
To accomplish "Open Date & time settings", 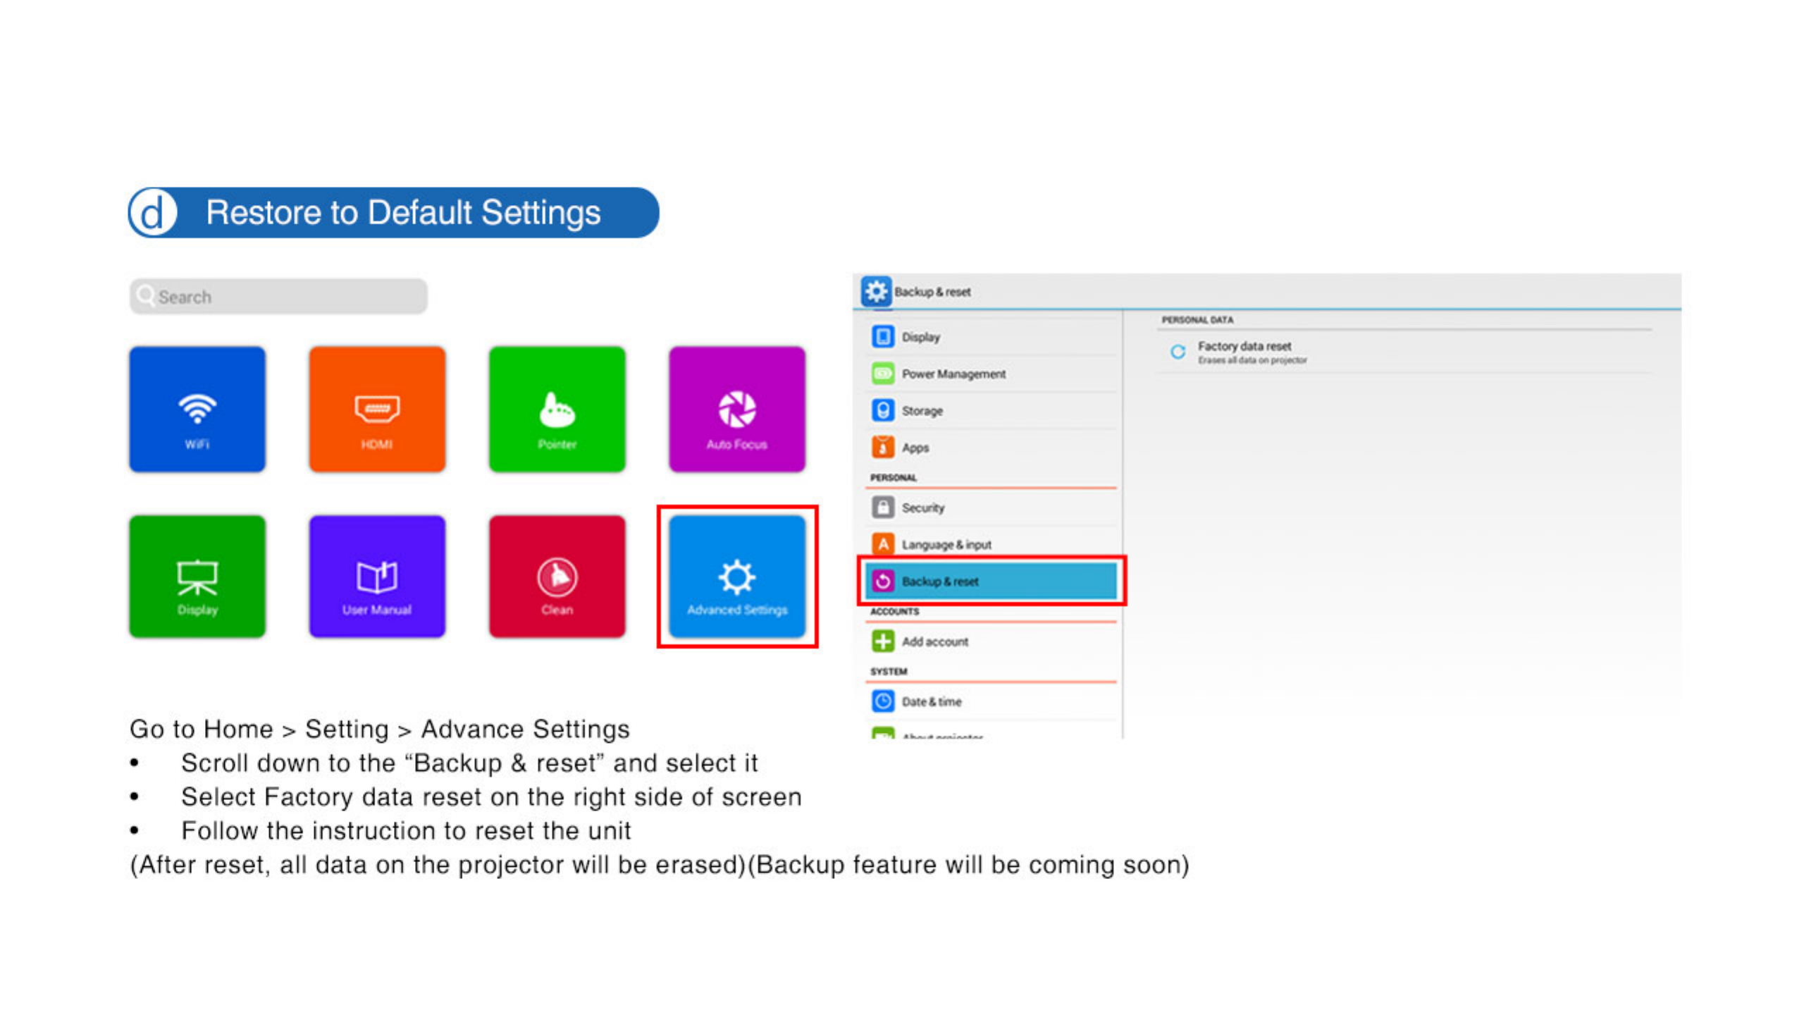I will (931, 701).
